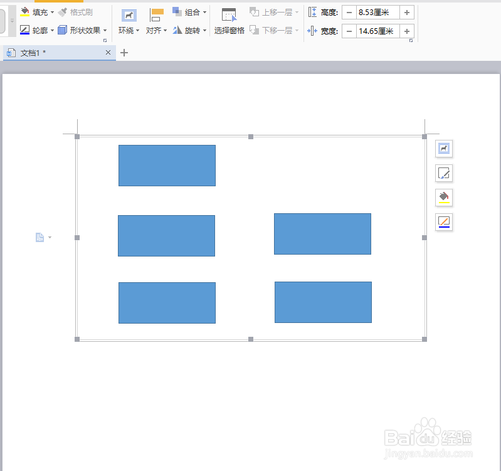Select the middle-right blue rectangle
The width and height of the screenshot is (501, 471).
[x=323, y=234]
